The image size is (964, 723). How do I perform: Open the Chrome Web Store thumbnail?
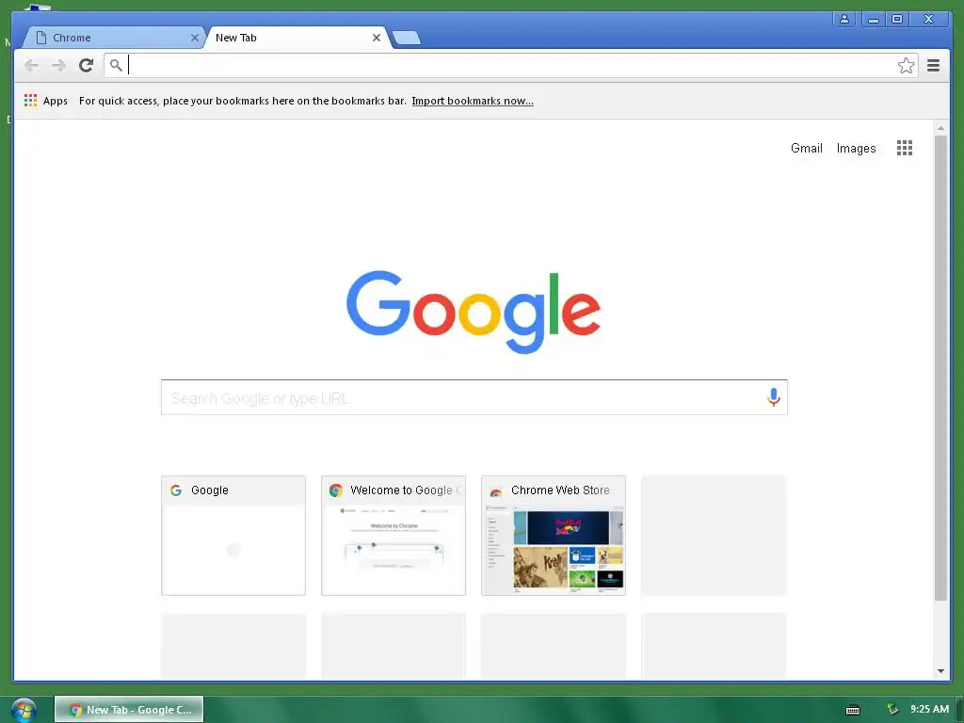point(554,536)
